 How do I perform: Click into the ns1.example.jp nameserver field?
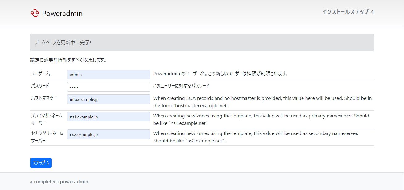(109, 117)
